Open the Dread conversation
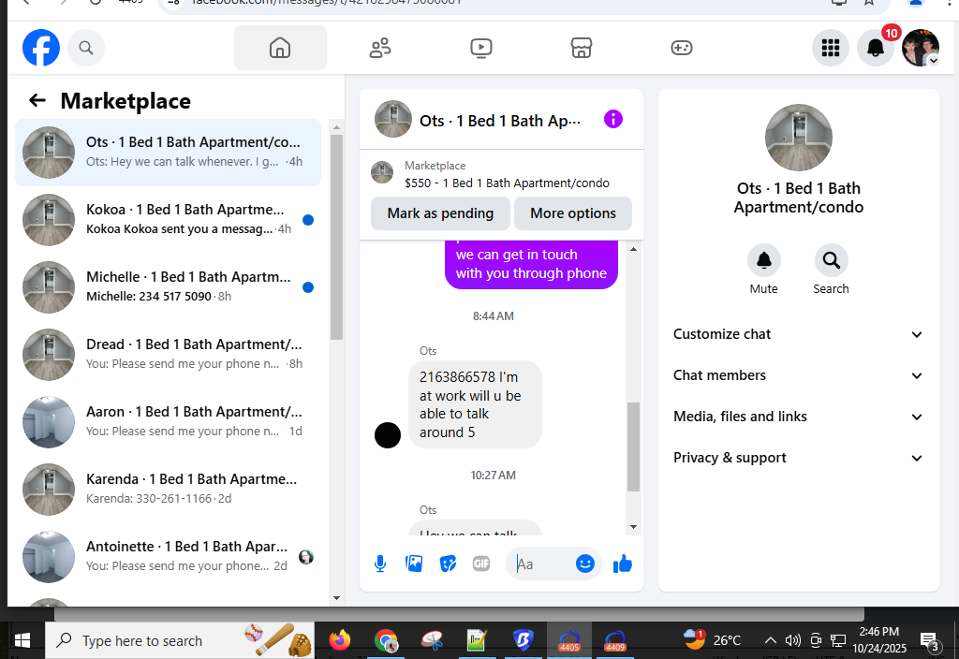Image resolution: width=959 pixels, height=659 pixels. (169, 354)
